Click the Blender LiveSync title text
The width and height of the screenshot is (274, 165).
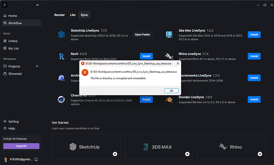pos(191,97)
